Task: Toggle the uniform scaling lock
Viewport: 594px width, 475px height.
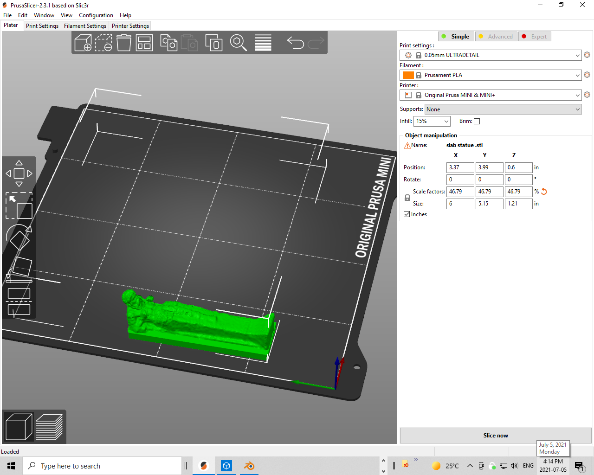Action: [x=407, y=197]
